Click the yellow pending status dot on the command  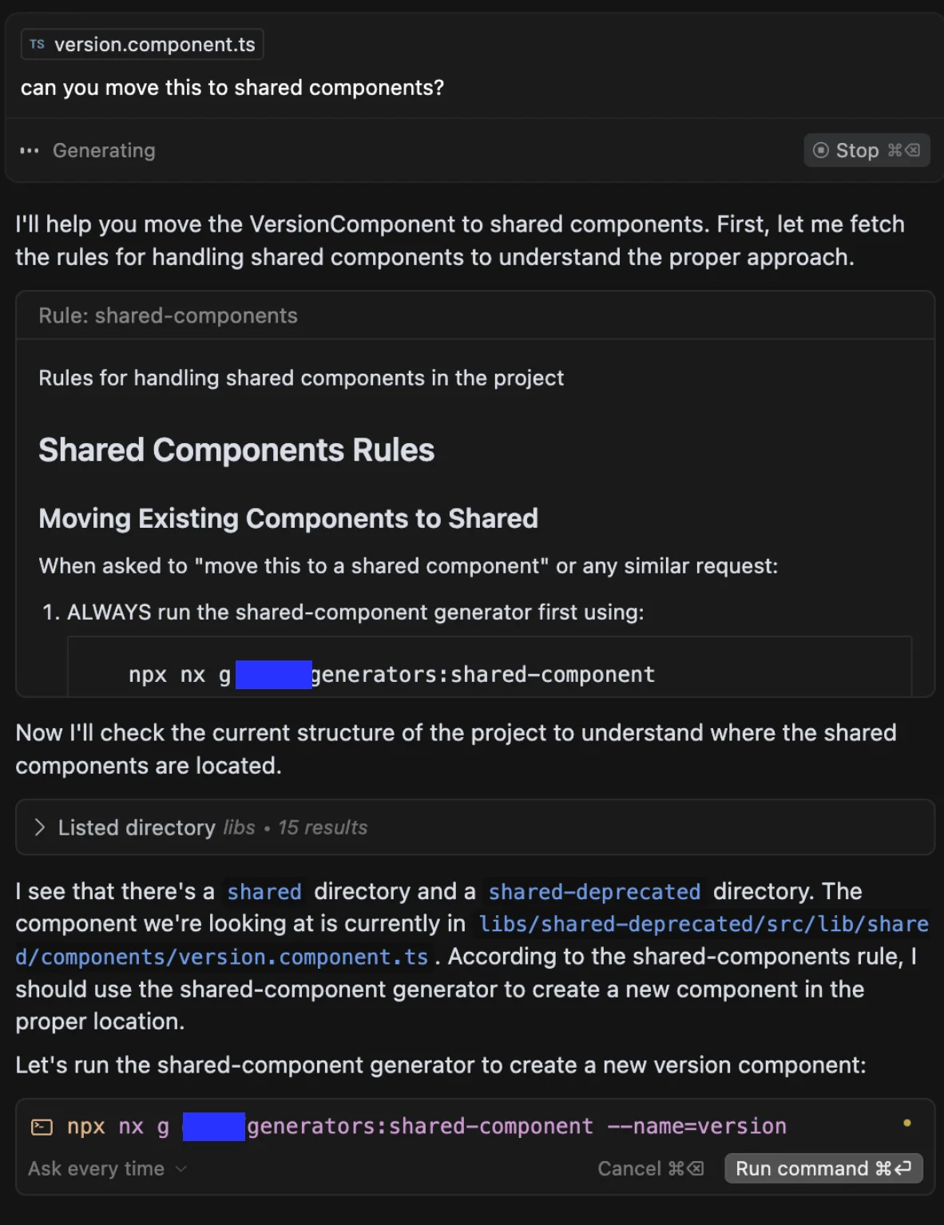coord(906,1124)
